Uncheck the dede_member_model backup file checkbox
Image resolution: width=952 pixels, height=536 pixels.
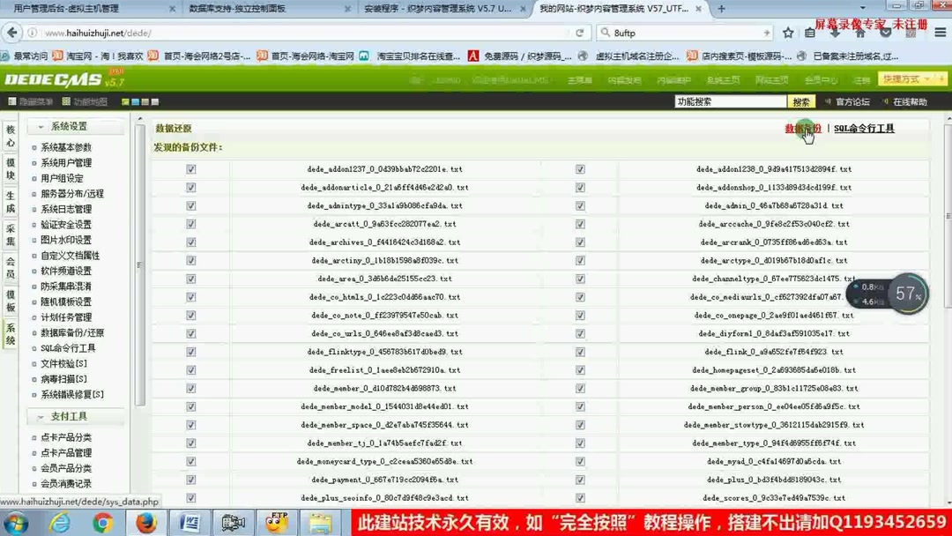point(190,406)
